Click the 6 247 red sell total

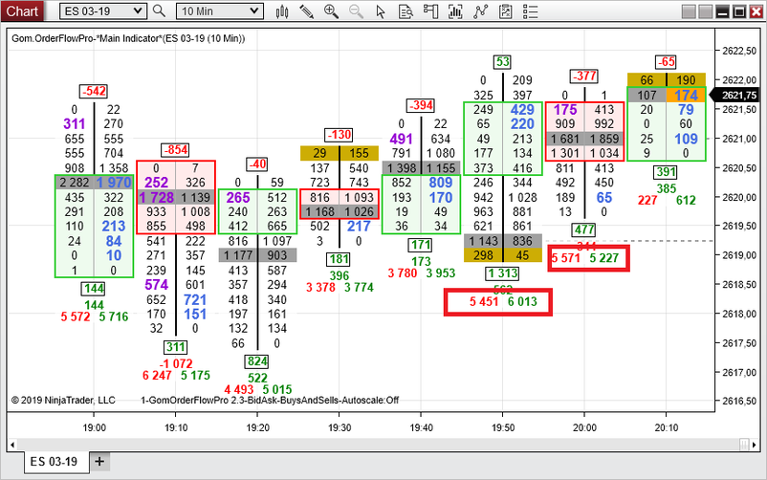coord(157,375)
